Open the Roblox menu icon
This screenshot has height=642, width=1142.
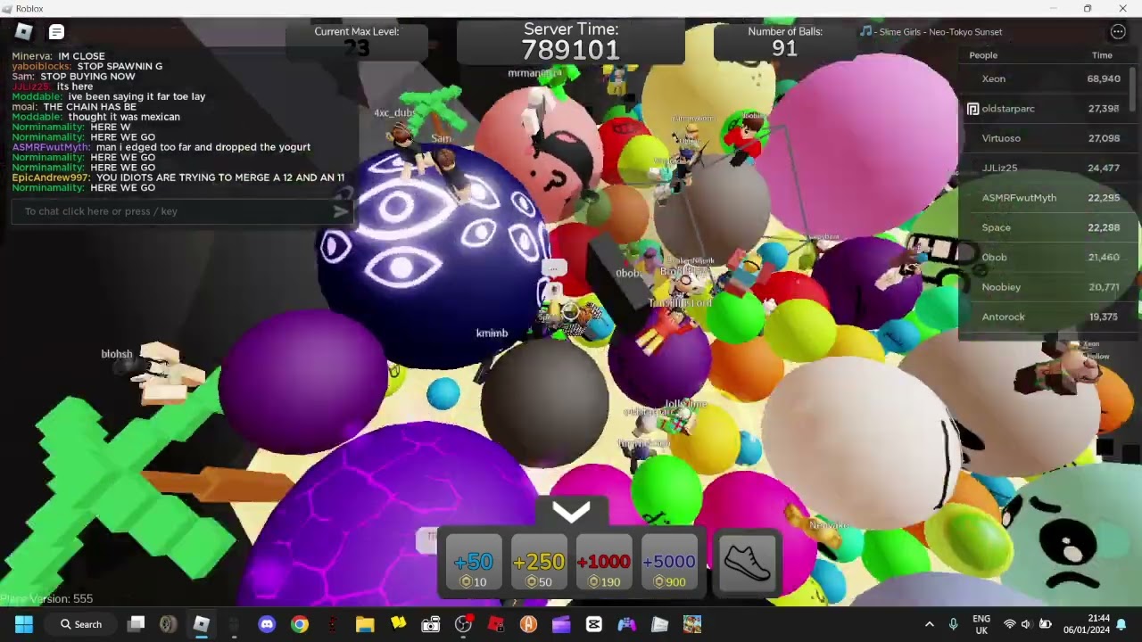[x=23, y=32]
